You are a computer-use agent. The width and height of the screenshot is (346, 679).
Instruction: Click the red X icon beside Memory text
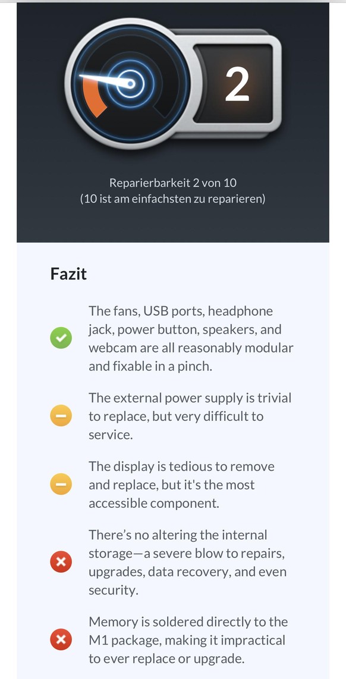[61, 639]
